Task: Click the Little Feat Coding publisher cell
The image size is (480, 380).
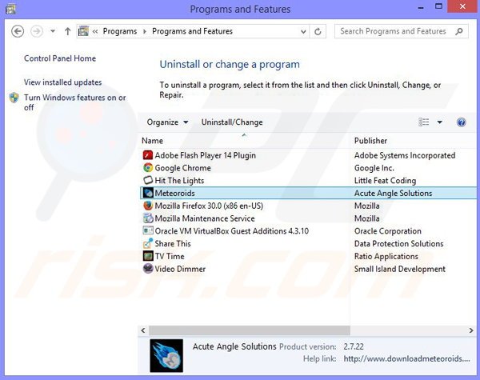Action: (385, 181)
